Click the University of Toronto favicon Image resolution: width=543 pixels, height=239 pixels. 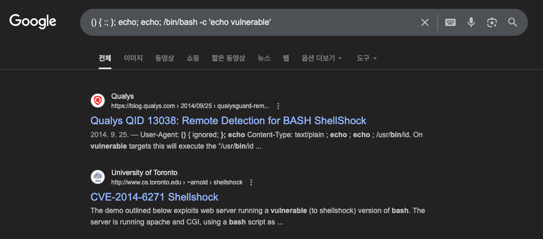(98, 177)
